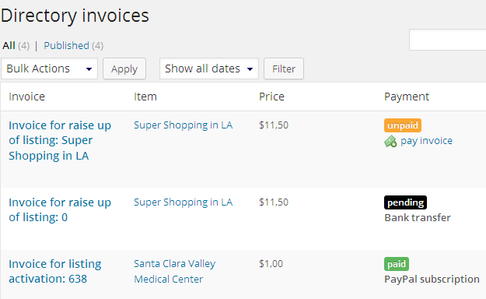Viewport: 486px width, 299px height.
Task: Sort by the Invoice column header
Action: 26,97
